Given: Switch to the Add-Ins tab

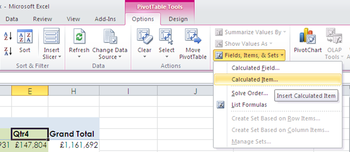Looking at the screenshot, I should pyautogui.click(x=105, y=19).
